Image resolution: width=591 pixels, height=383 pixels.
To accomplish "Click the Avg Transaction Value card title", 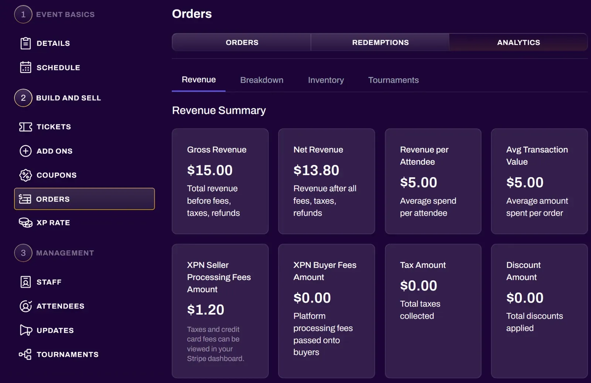I will point(537,155).
